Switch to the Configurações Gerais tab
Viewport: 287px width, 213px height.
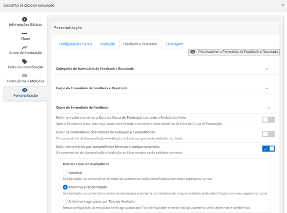[x=75, y=44]
